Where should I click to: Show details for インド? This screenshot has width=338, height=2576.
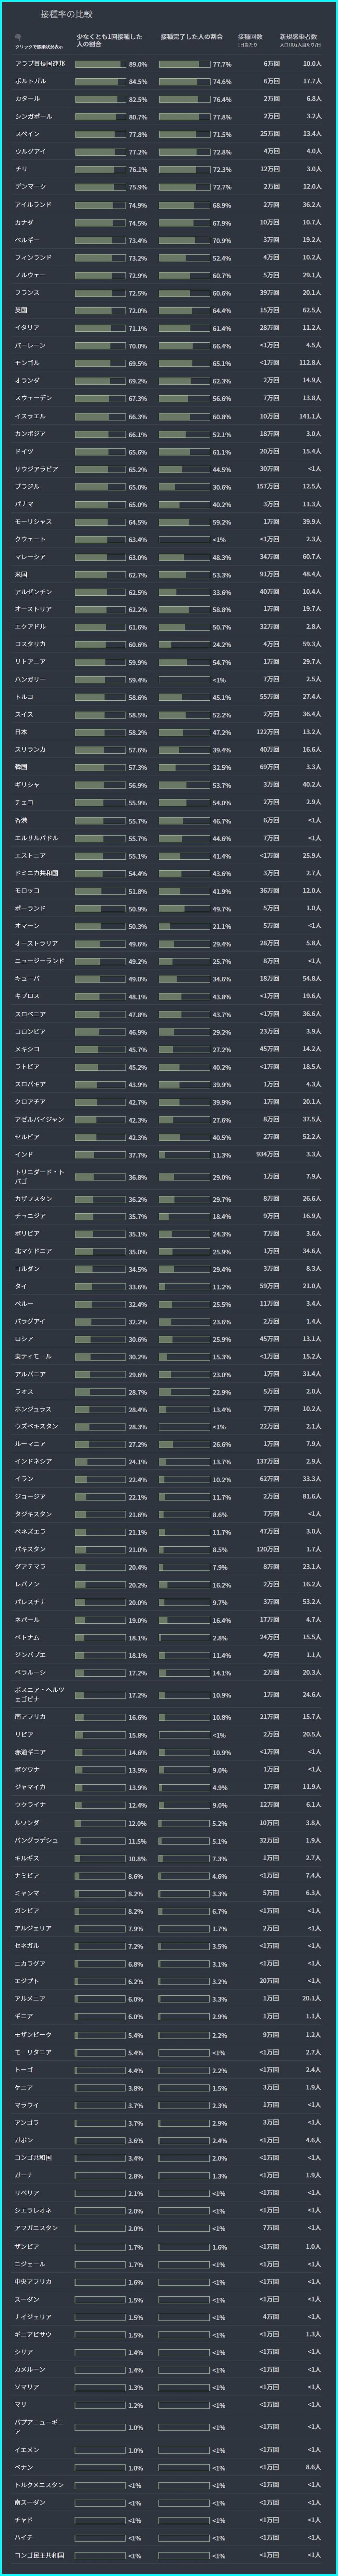24,1154
